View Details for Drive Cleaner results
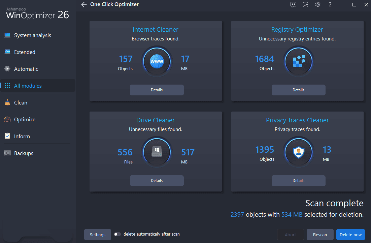 click(157, 181)
